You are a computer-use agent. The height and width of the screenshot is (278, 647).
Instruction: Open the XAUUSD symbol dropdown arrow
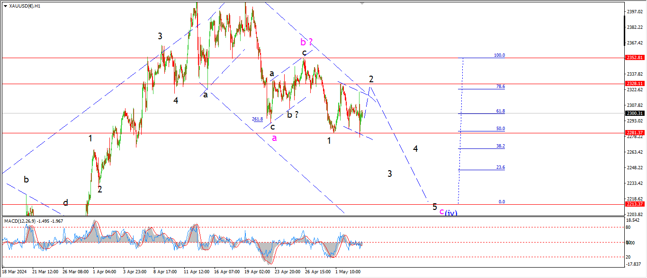(5, 6)
